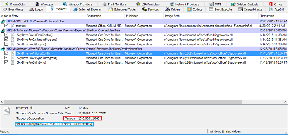The height and width of the screenshot is (135, 288).
Task: Click registry icon beside HKLM\Software\Microsoft ShellIconOverlayIdentifiers key
Action: tap(3, 30)
